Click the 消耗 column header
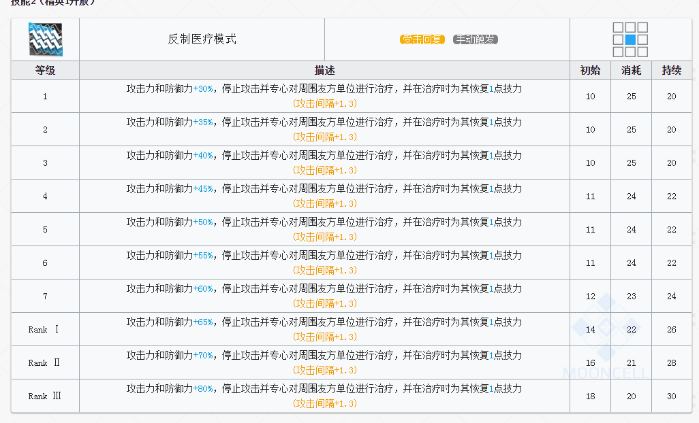699x423 pixels. coord(631,70)
